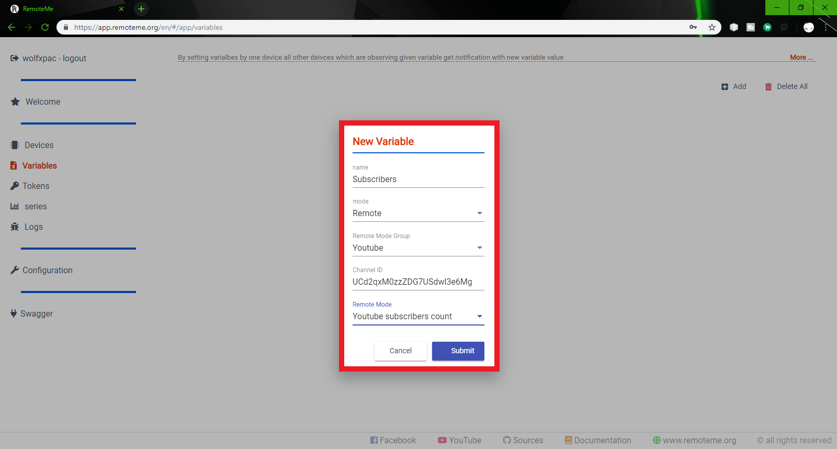The width and height of the screenshot is (837, 449).
Task: Submit the New Variable form
Action: (x=458, y=351)
